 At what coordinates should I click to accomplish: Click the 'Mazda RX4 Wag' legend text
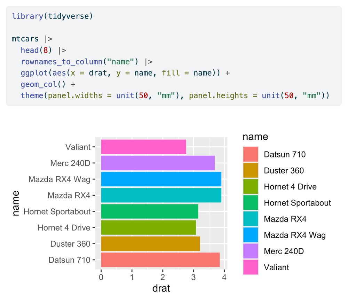(295, 235)
